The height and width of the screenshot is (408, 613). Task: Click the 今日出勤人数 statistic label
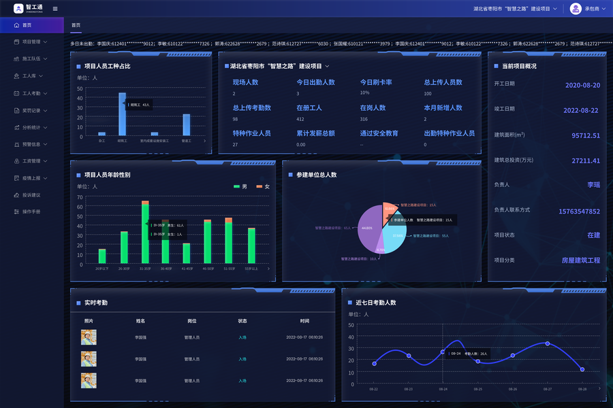[315, 82]
